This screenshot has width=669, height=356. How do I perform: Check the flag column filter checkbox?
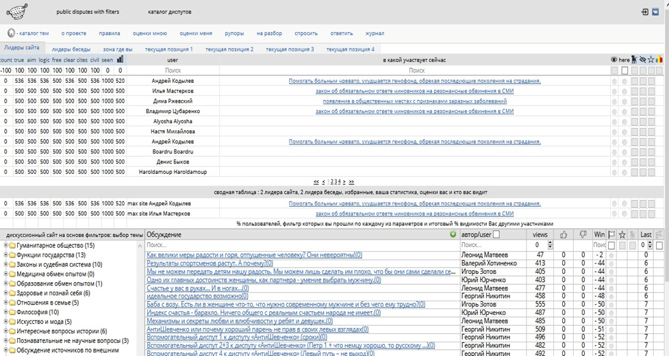click(612, 244)
